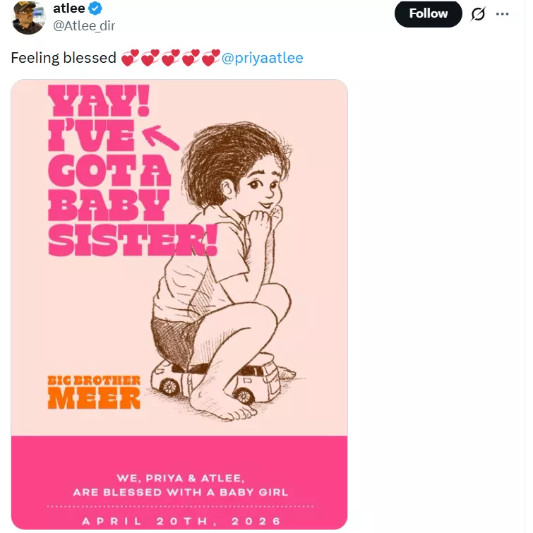Click the "Feeling blessed" tweet text
This screenshot has width=533, height=533.
(x=64, y=58)
